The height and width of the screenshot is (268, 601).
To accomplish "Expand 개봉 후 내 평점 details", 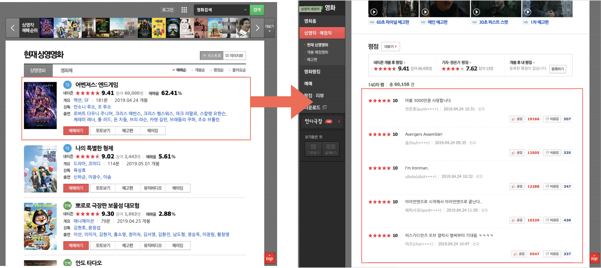I will 522,62.
